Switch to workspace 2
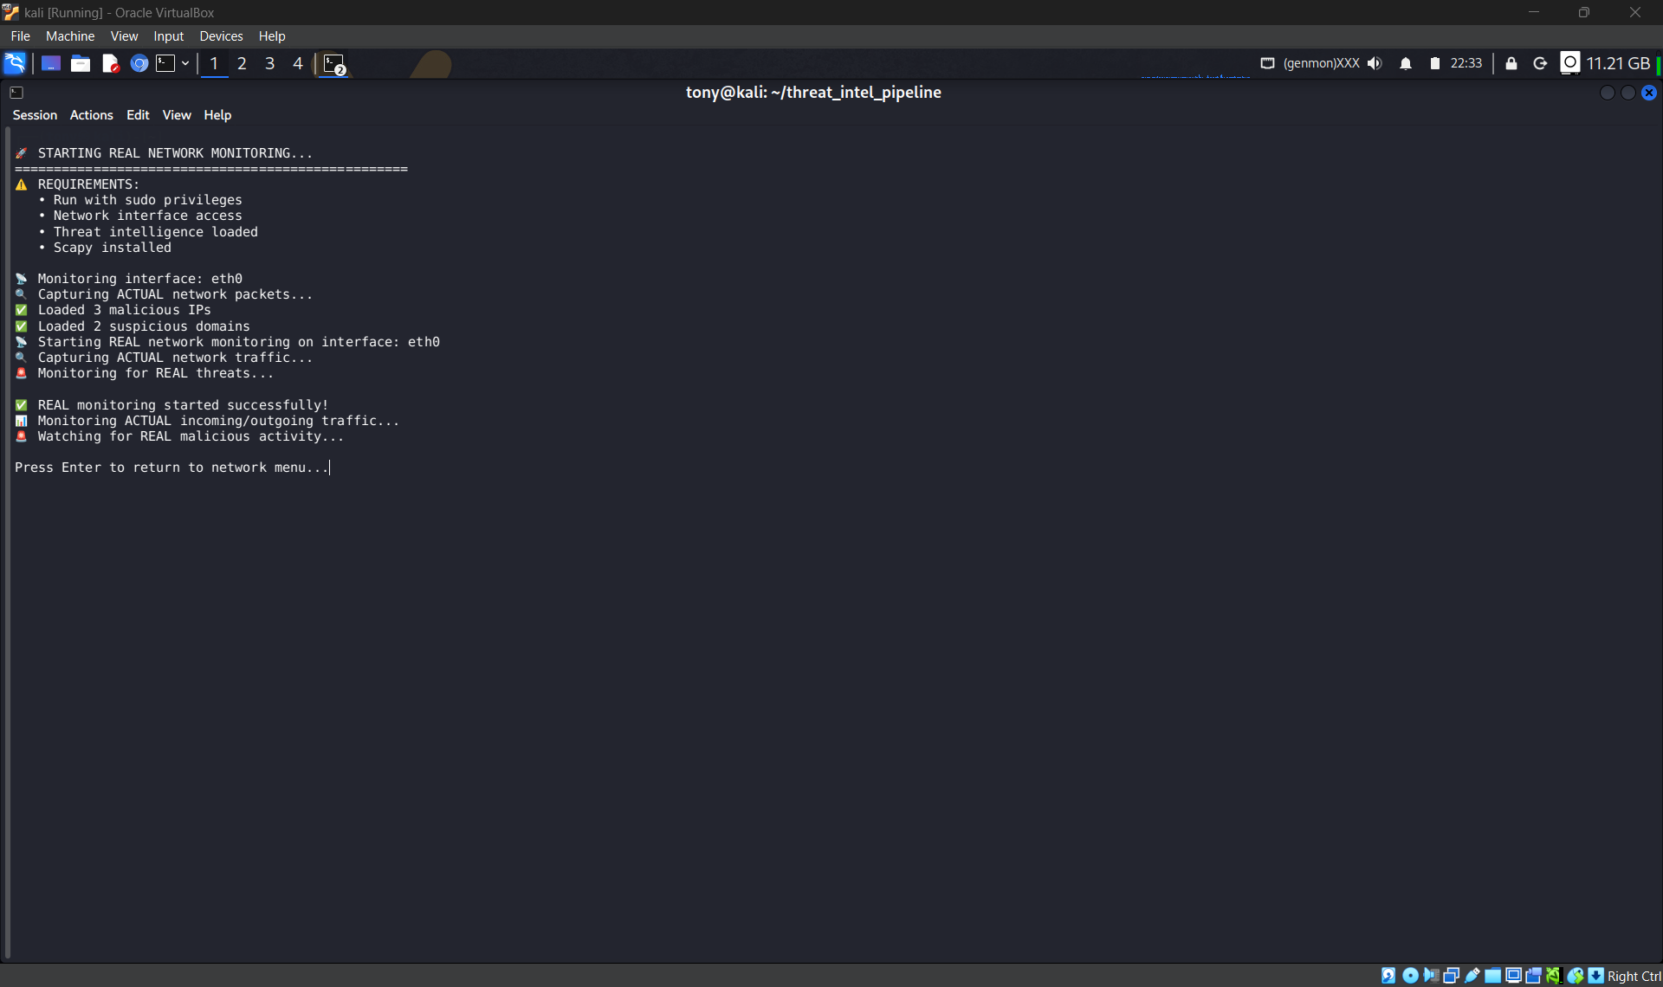The height and width of the screenshot is (987, 1663). (242, 63)
